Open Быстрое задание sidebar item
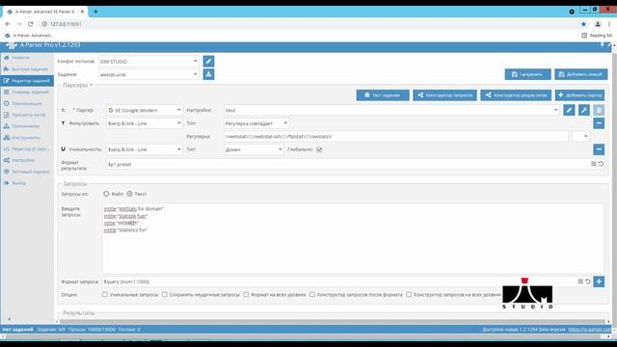The image size is (617, 347). tap(30, 69)
